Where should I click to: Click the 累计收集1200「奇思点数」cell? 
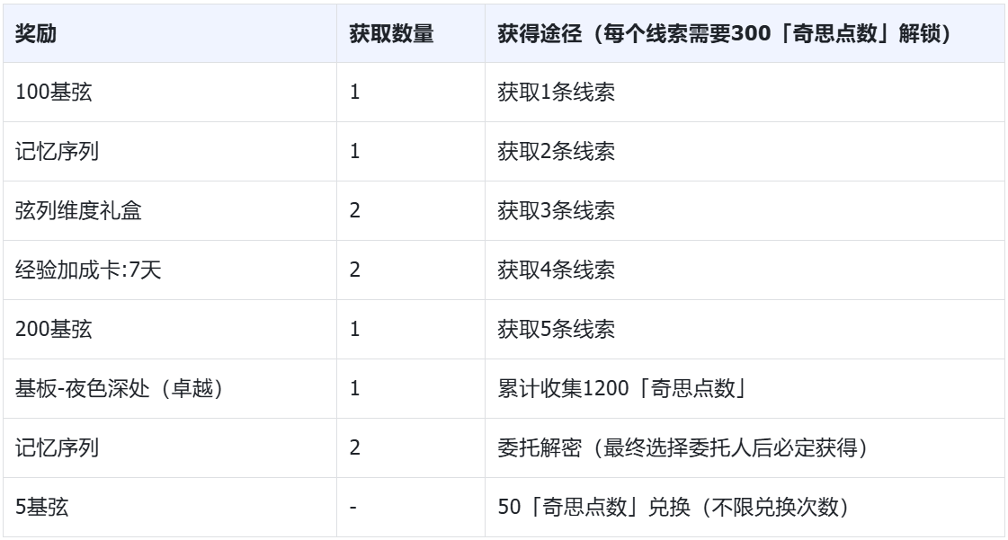(745, 388)
